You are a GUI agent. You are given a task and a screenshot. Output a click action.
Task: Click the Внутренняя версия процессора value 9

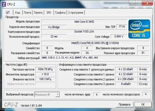[143, 48]
